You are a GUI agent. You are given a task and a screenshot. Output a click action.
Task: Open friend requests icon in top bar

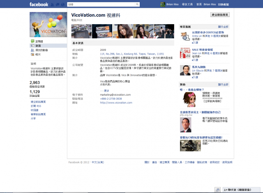click(52, 5)
